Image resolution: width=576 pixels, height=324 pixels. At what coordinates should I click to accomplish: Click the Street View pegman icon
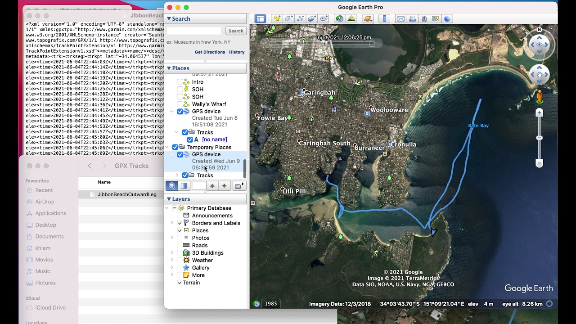point(540,97)
